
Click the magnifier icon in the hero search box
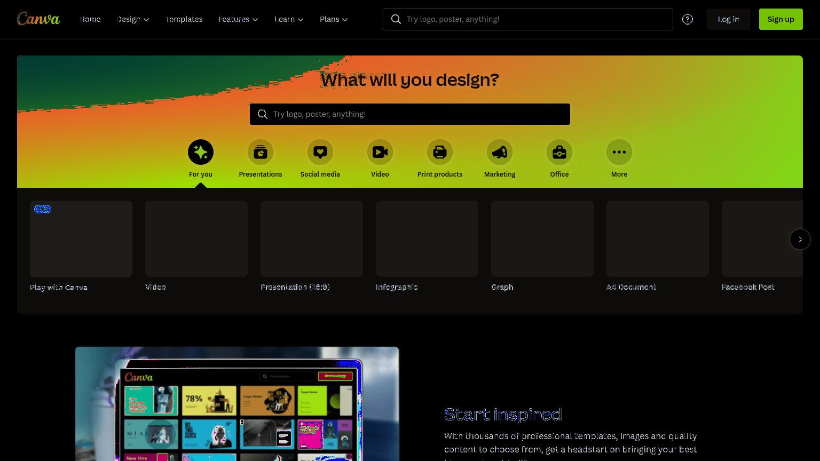(x=263, y=114)
